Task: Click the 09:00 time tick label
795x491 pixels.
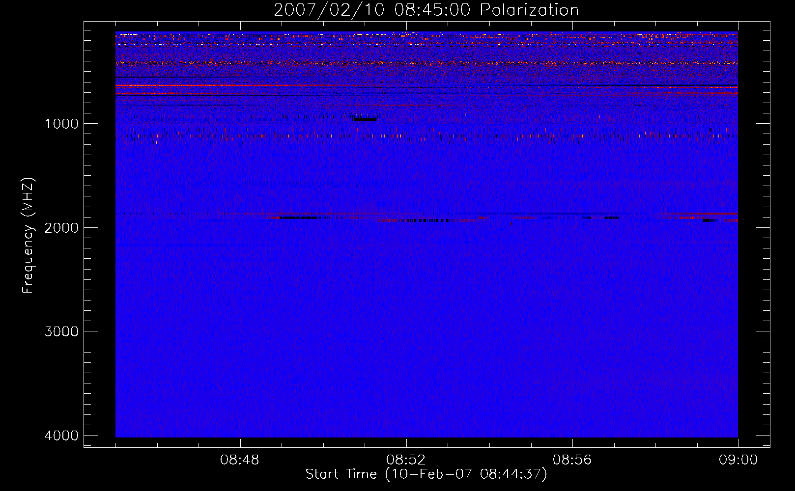Action: (738, 460)
